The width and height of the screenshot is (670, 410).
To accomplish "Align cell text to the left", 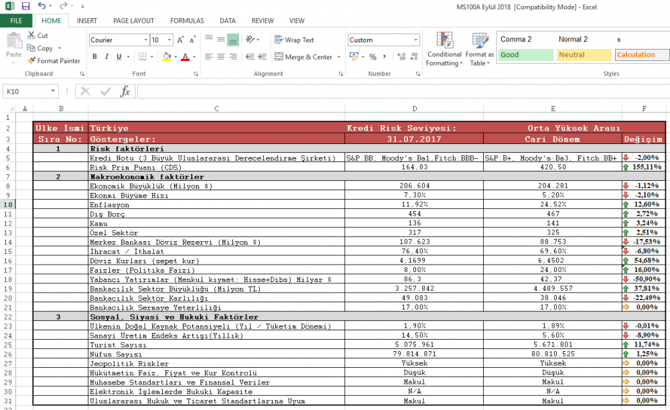I will click(x=208, y=57).
